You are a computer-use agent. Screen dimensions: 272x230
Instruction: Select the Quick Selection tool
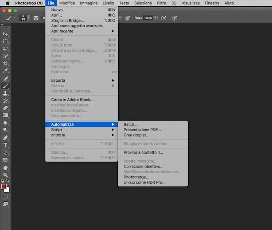(x=5, y=56)
